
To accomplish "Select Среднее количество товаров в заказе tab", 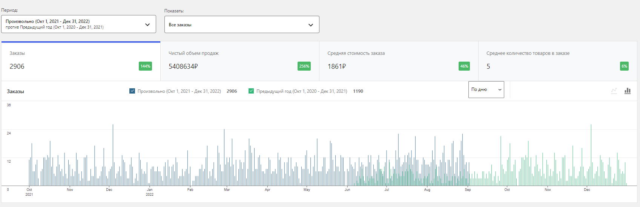I will click(x=558, y=61).
